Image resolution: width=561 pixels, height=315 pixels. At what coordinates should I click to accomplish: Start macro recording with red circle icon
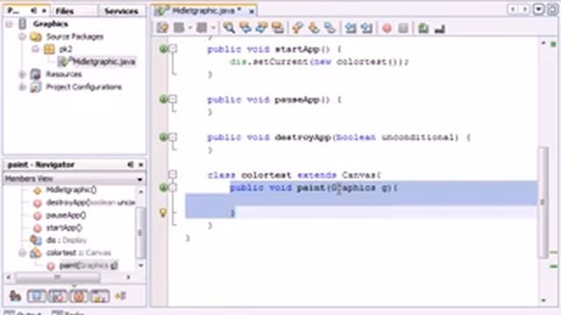[387, 28]
